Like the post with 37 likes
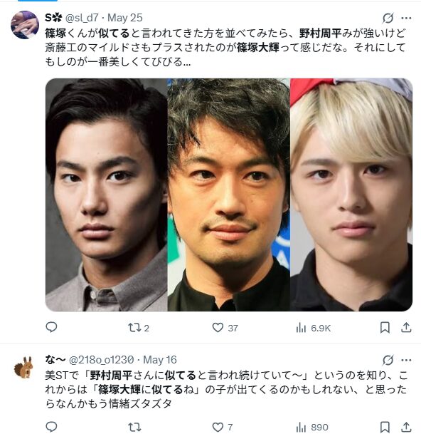Viewport: 421px width, 434px height. (225, 328)
